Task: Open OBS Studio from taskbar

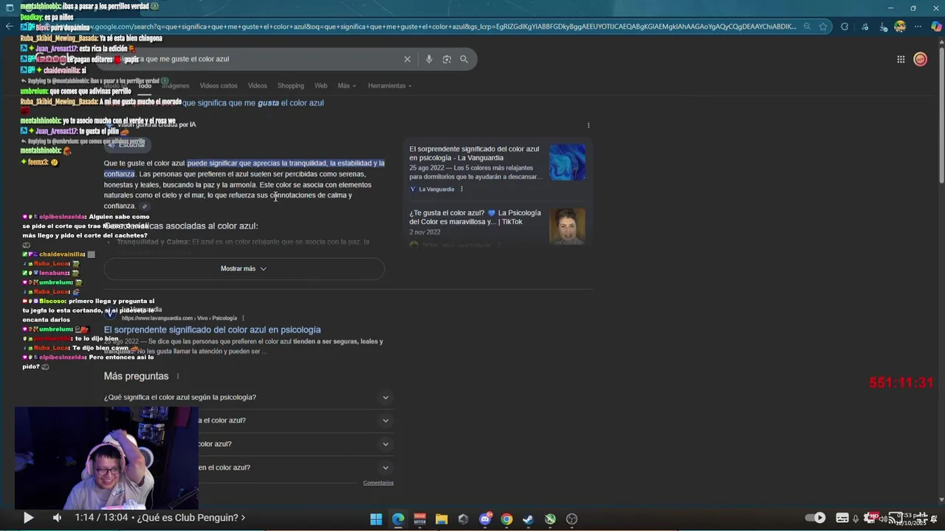Action: (x=571, y=519)
